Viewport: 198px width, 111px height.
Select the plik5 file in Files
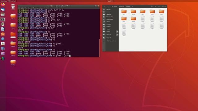point(143,19)
